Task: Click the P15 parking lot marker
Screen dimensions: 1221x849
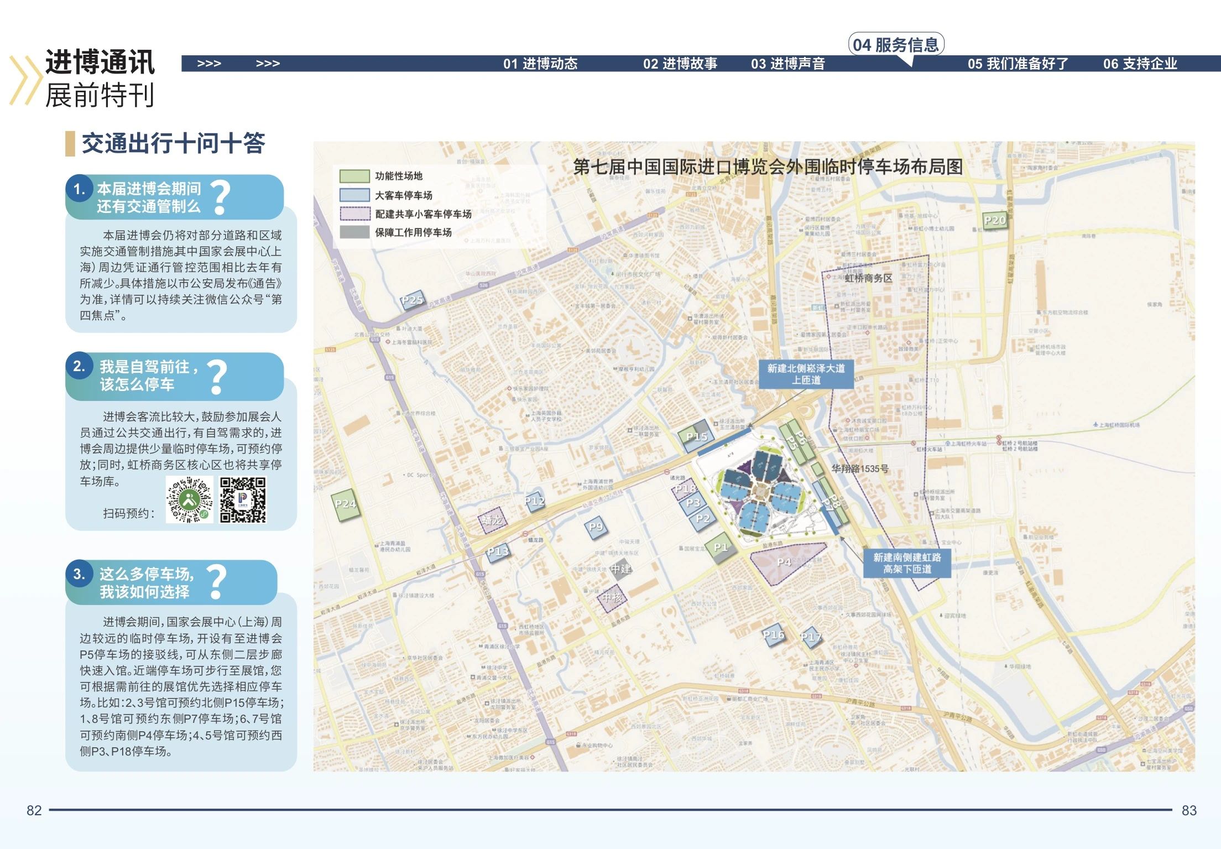Action: click(696, 436)
